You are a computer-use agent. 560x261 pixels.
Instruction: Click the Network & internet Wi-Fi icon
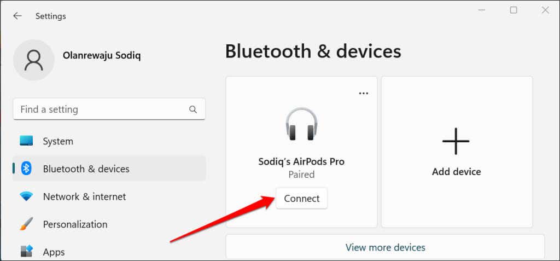[26, 196]
